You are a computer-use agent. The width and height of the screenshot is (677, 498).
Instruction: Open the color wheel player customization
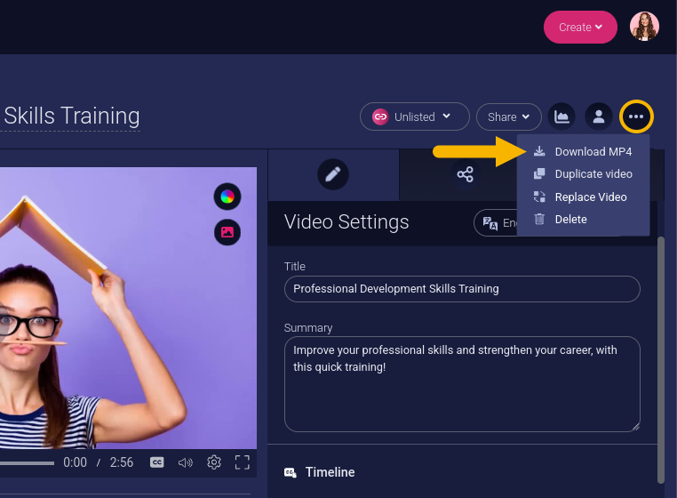pyautogui.click(x=227, y=197)
